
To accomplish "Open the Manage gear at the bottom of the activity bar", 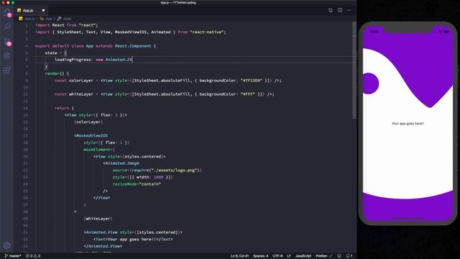I will (x=7, y=245).
